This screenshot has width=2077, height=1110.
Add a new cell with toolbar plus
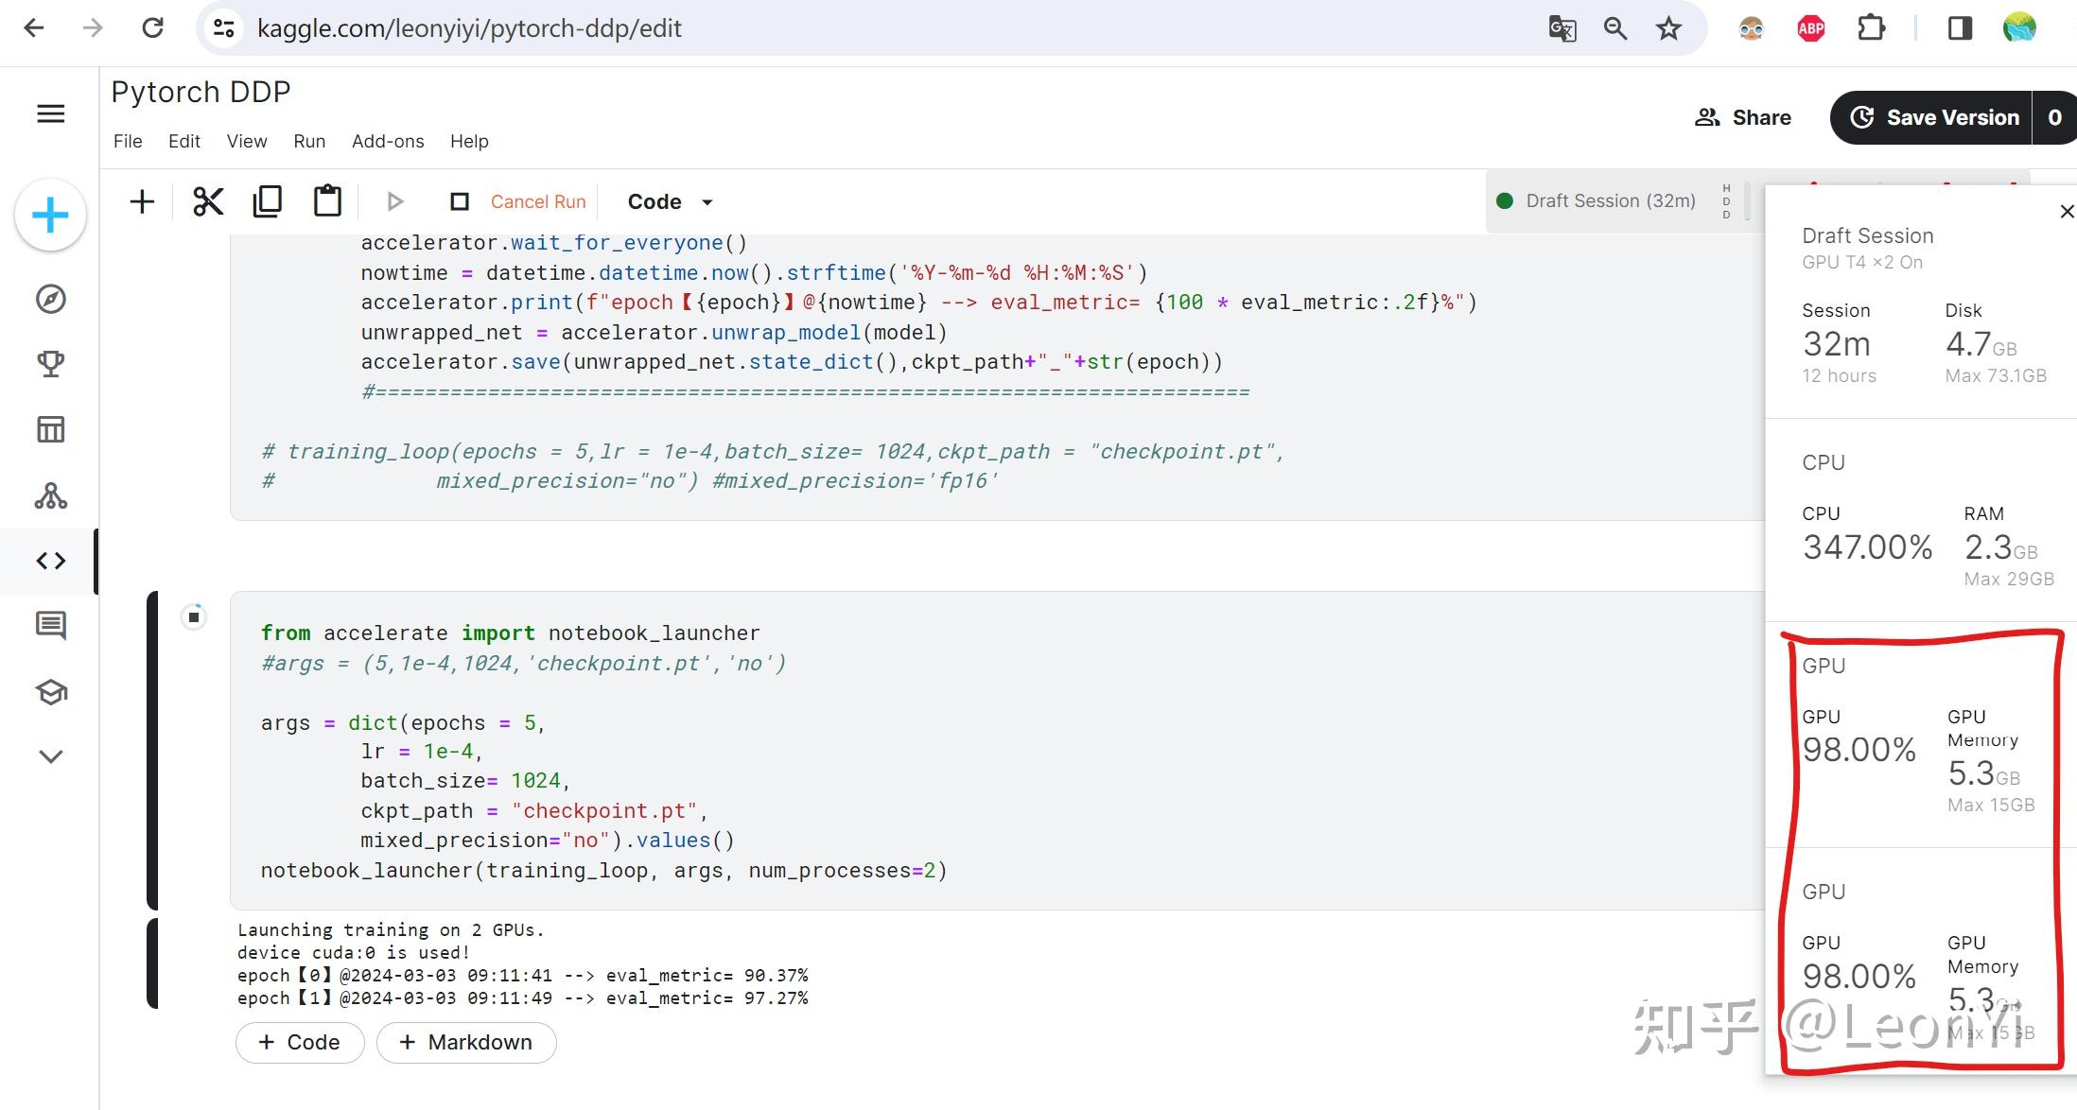coord(142,201)
